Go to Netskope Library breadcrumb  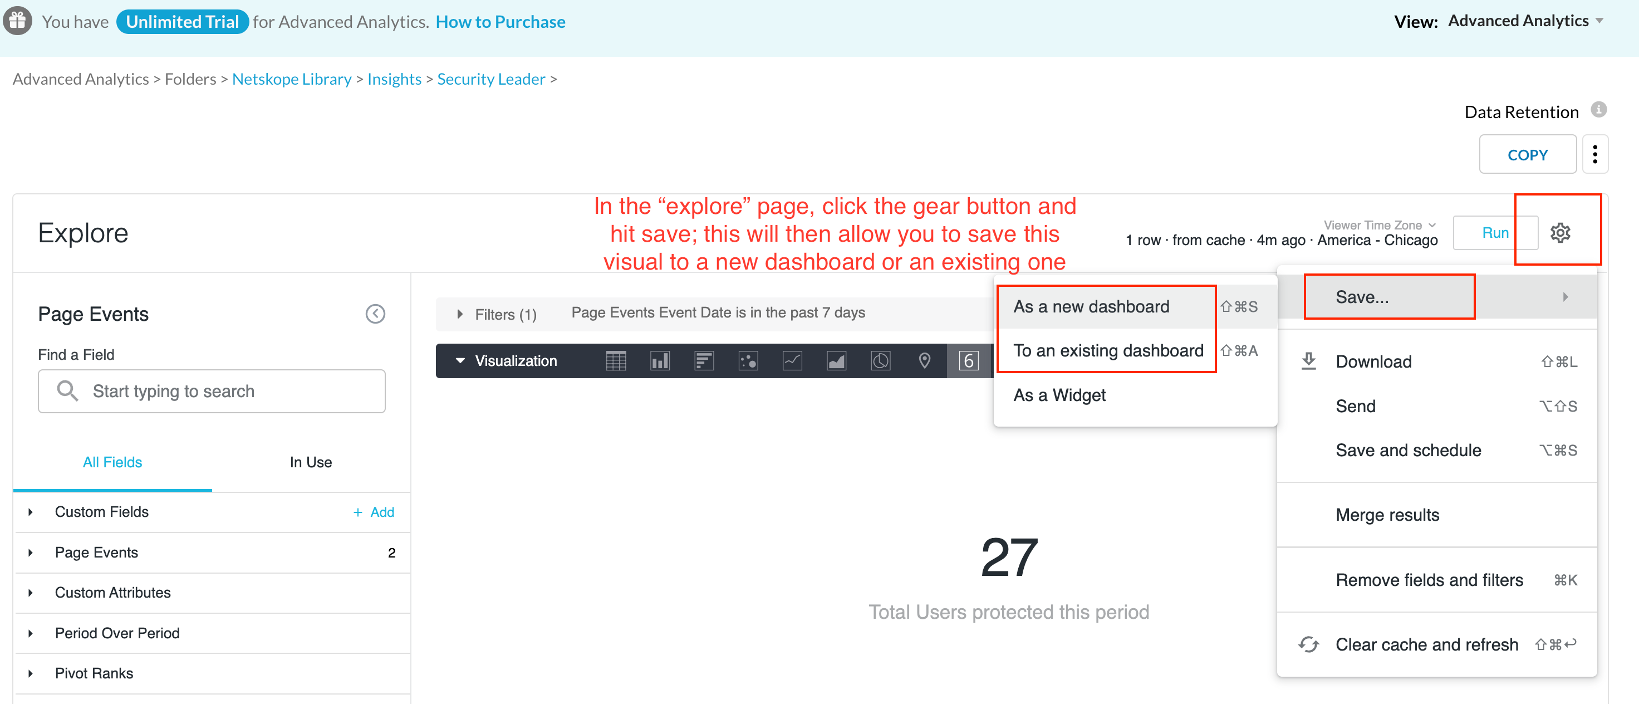coord(291,79)
